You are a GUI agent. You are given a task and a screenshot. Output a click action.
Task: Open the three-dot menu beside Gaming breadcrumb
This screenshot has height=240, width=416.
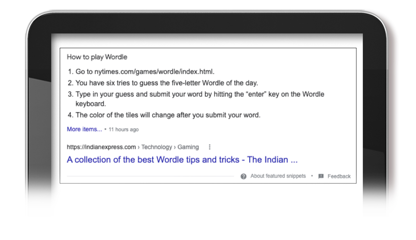(209, 147)
